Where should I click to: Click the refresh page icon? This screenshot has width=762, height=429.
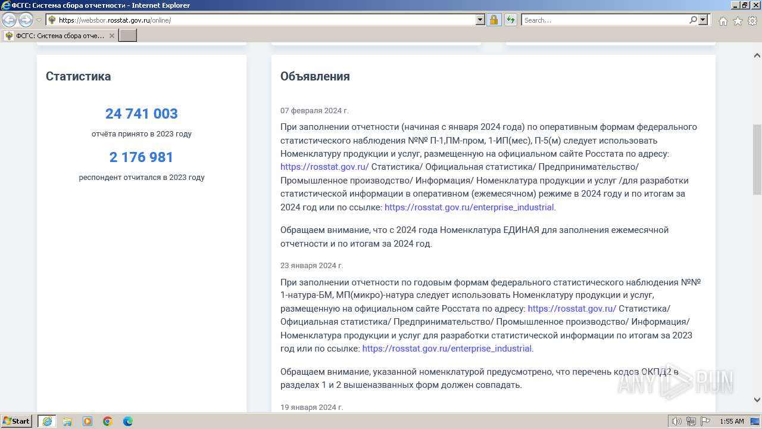pos(510,20)
